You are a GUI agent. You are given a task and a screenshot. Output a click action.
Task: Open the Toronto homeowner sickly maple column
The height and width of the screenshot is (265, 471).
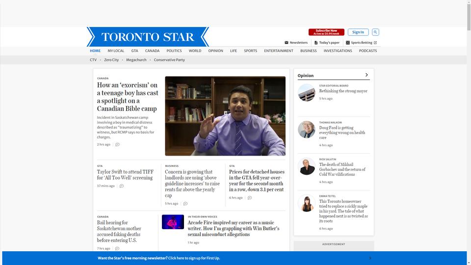pyautogui.click(x=343, y=211)
